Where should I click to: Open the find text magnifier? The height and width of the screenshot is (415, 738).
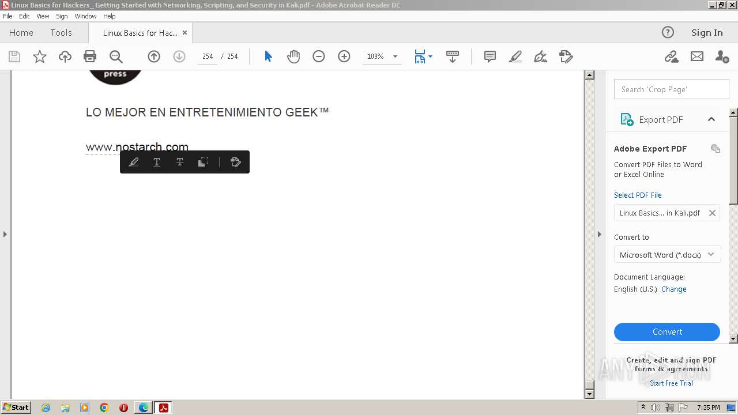tap(116, 56)
